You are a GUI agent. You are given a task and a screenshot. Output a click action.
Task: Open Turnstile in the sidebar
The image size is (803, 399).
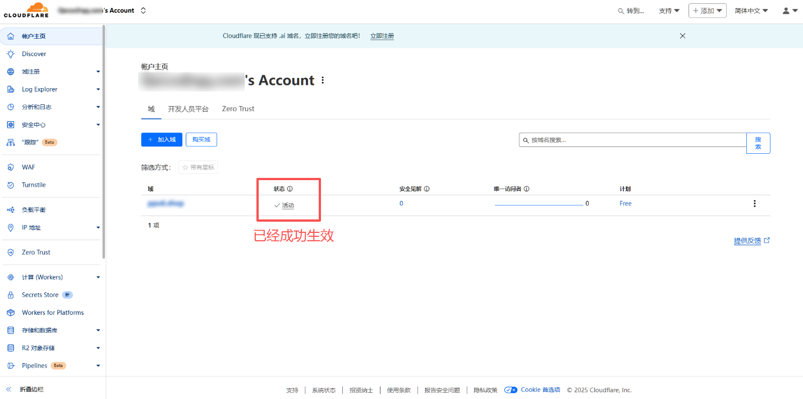(34, 185)
